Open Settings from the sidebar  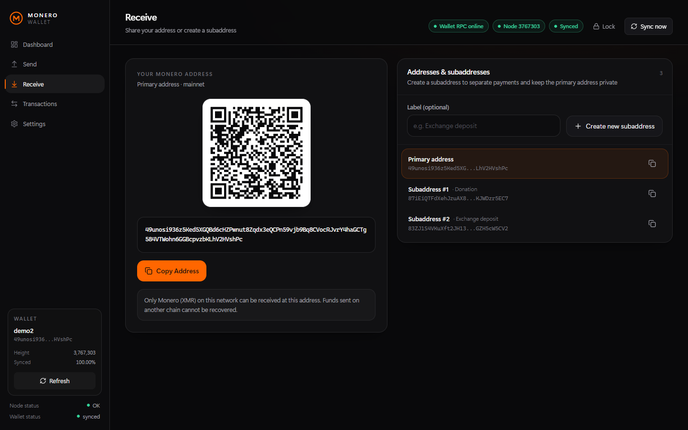(x=54, y=124)
